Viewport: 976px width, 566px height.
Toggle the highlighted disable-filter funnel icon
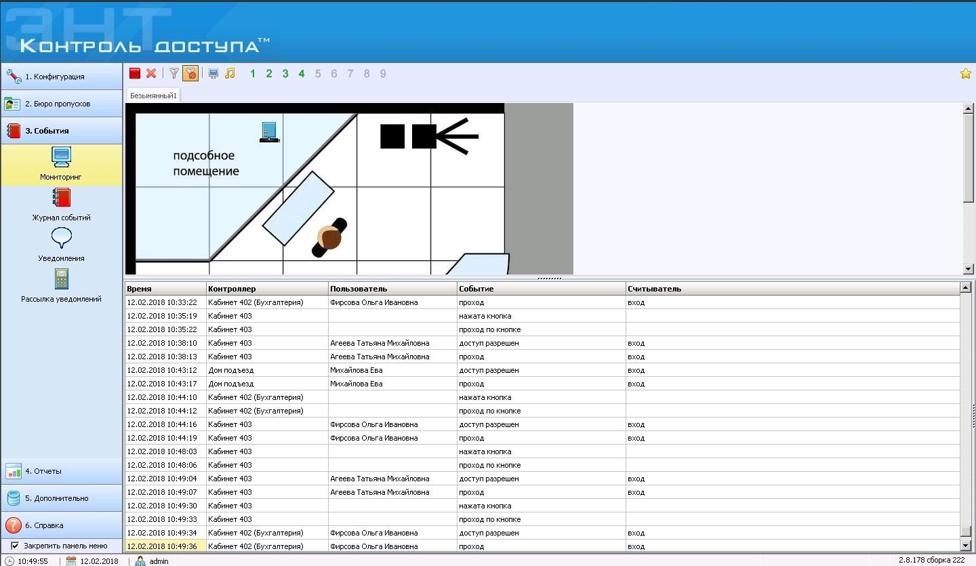pyautogui.click(x=190, y=73)
